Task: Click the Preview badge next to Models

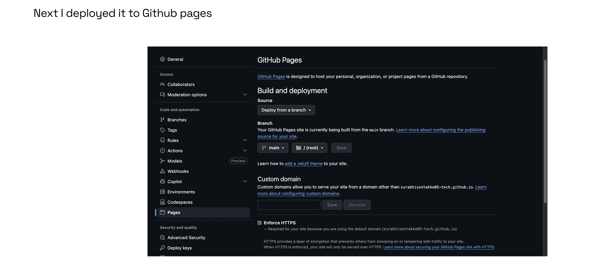Action: click(238, 161)
